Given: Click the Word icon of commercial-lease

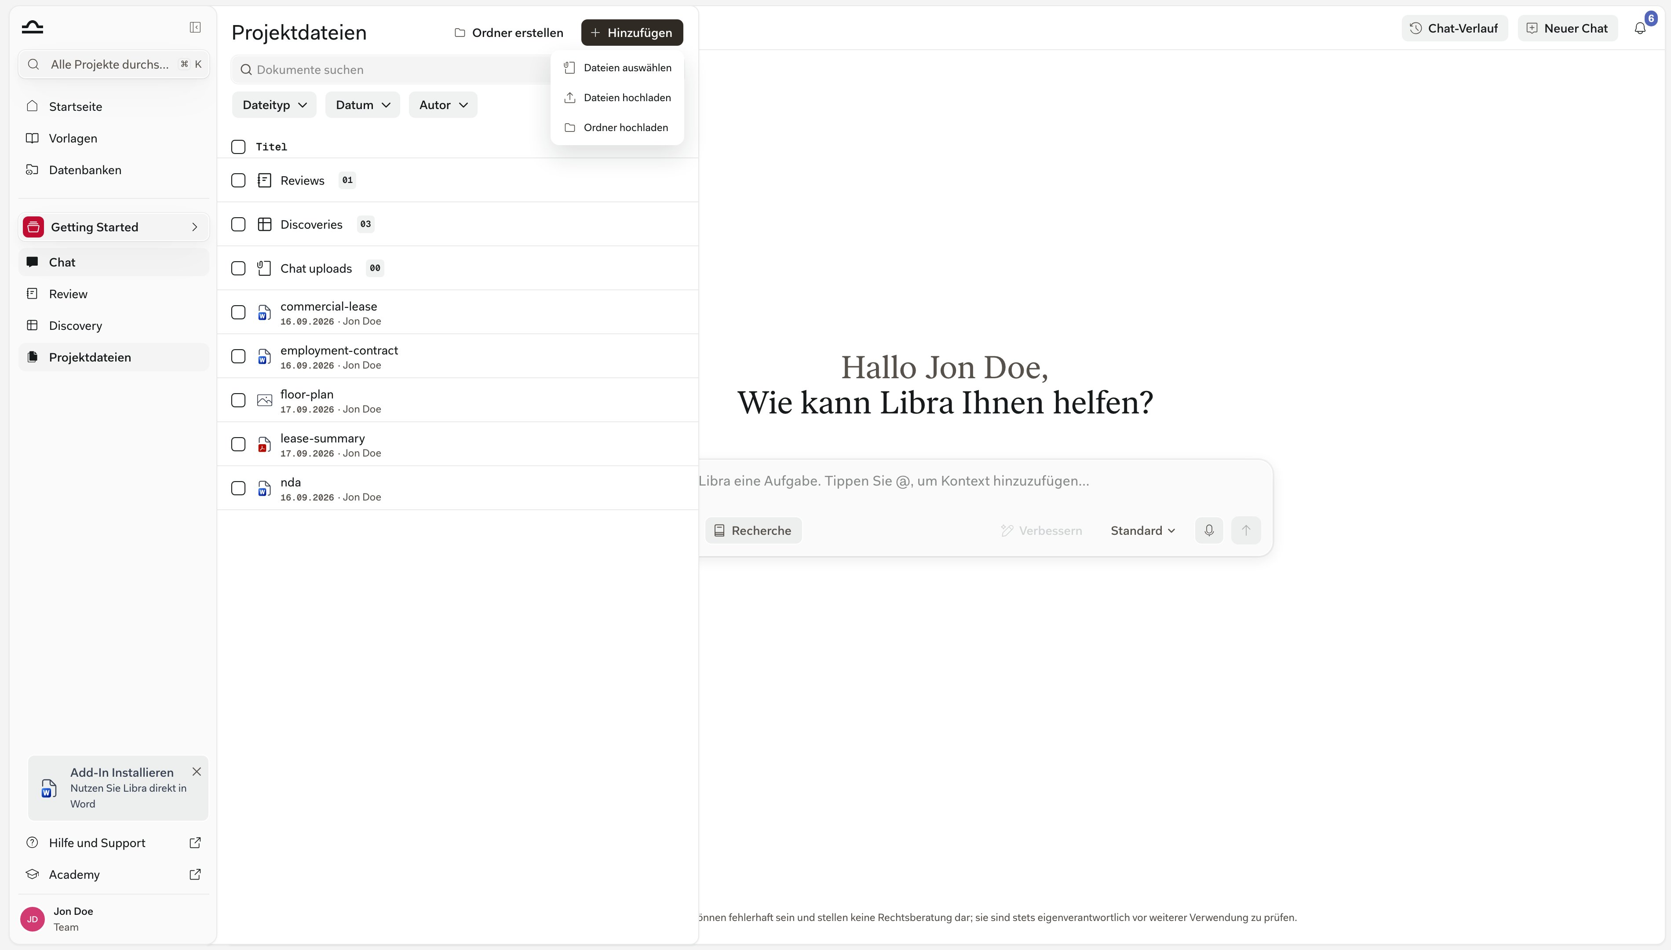Looking at the screenshot, I should [264, 313].
